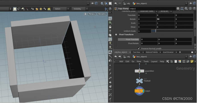This screenshot has height=103, width=197.
Task: Select the laser picking tool
Action: (27, 9)
